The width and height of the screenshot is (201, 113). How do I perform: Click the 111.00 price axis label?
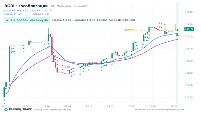tap(189, 73)
